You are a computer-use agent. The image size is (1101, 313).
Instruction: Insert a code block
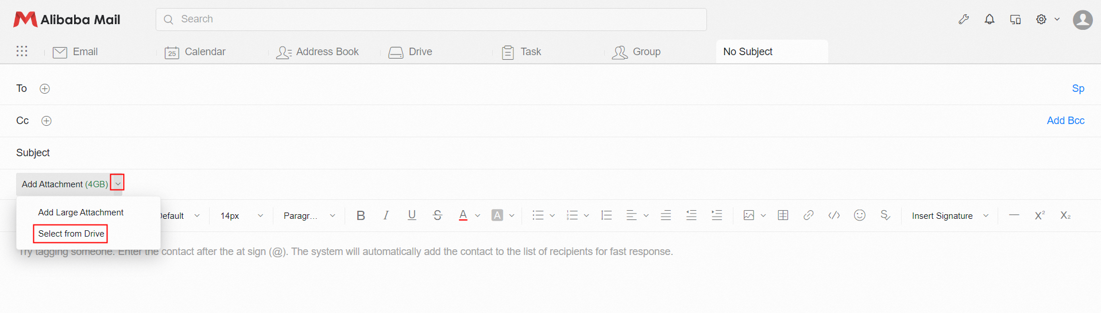[834, 215]
